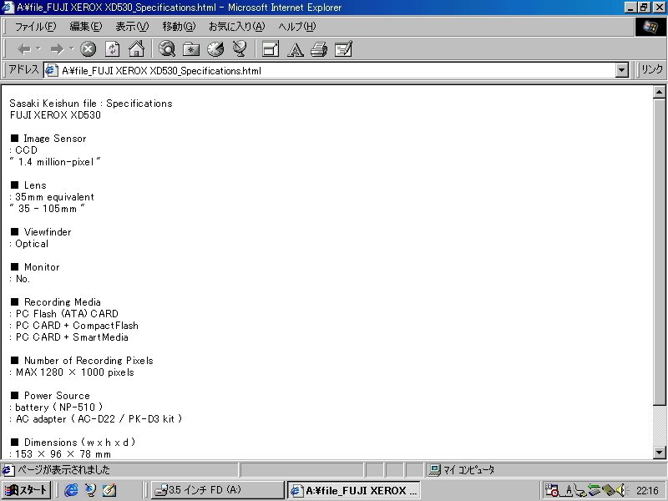Image resolution: width=668 pixels, height=501 pixels.
Task: Click the Windows logo throbber icon
Action: [x=650, y=28]
